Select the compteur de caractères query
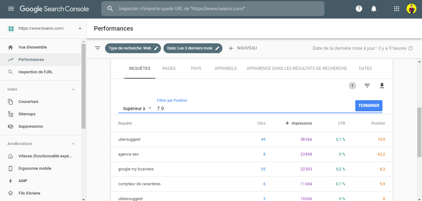This screenshot has width=422, height=201. coord(252,184)
